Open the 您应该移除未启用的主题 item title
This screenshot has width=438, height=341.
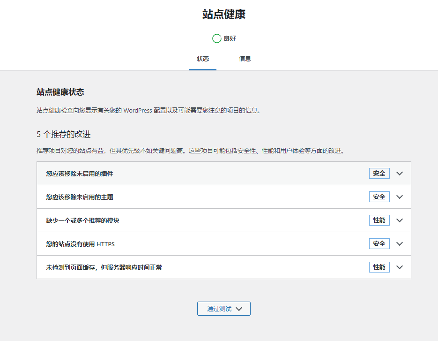[80, 197]
